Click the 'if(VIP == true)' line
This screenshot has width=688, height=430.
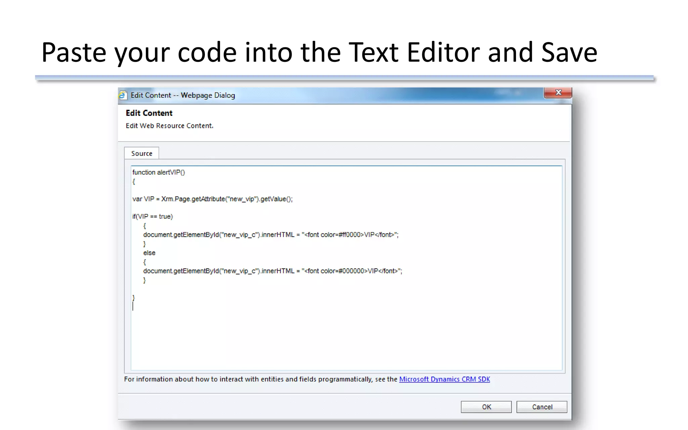[153, 217]
